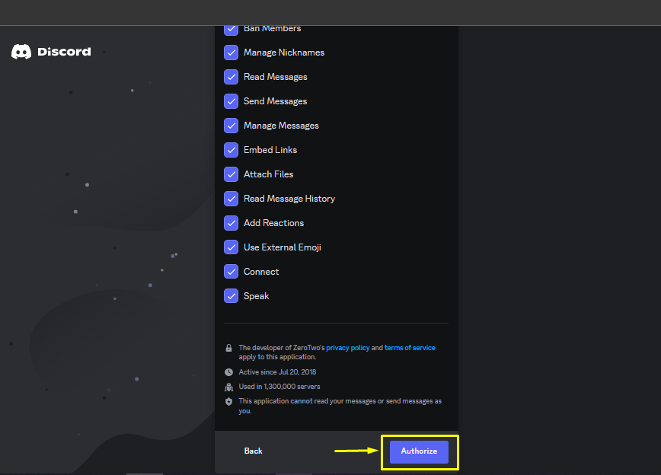This screenshot has width=661, height=475.
Task: Toggle the Read Messages checkbox
Action: 231,77
